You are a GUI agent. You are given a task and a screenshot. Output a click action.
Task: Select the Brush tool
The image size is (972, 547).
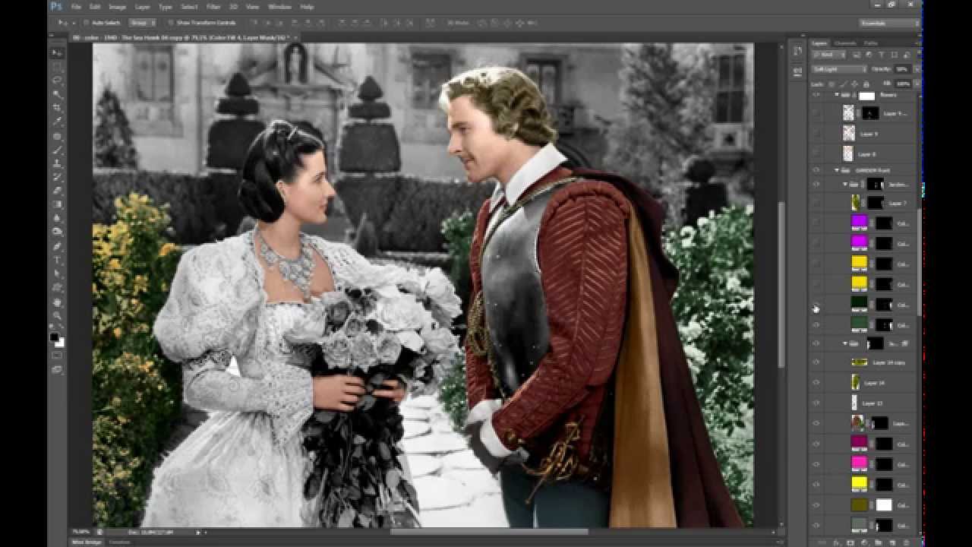click(x=57, y=150)
